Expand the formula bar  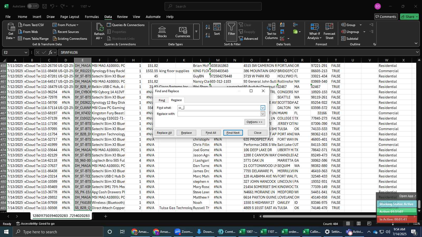pyautogui.click(x=417, y=52)
